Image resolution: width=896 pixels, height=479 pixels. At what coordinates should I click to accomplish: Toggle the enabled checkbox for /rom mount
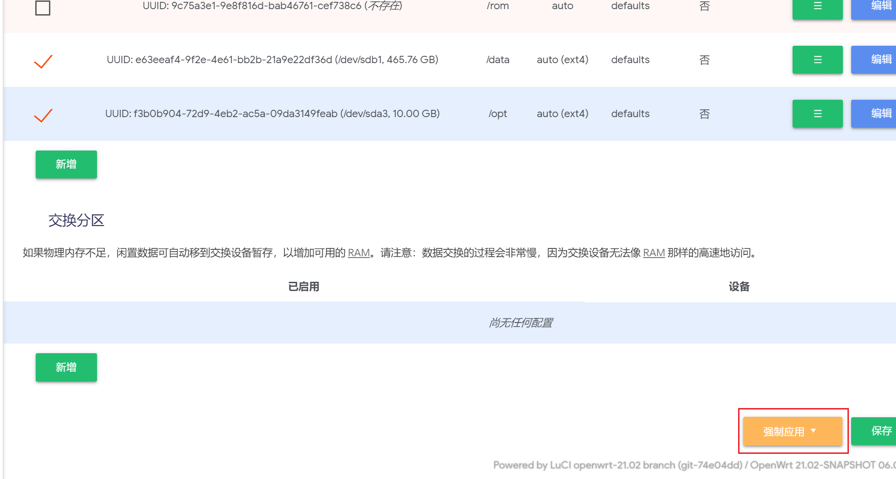coord(43,7)
